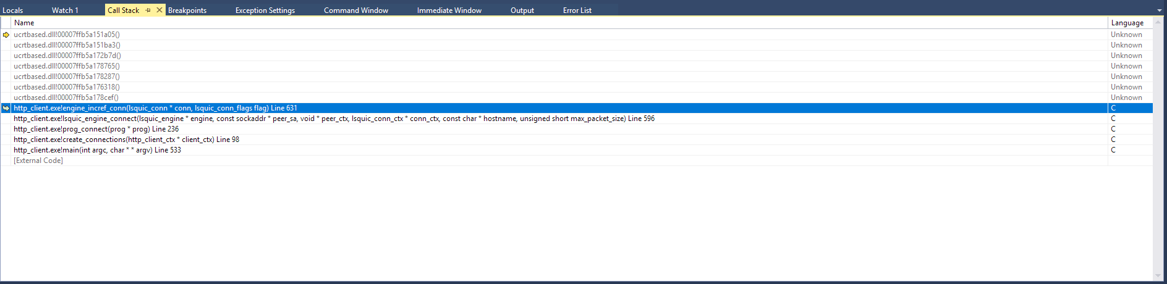Select the Call Stack tab
Image resolution: width=1167 pixels, height=284 pixels.
click(x=124, y=10)
